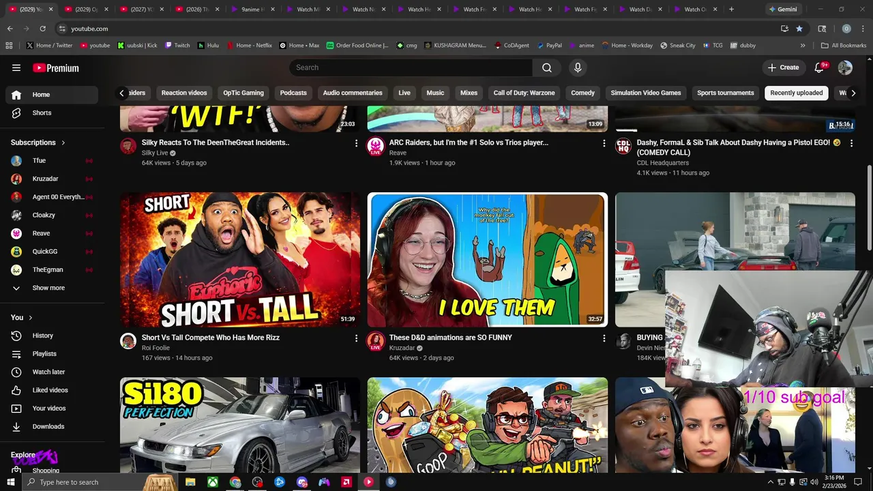Expand the You section chevron
The width and height of the screenshot is (873, 491).
[x=31, y=318]
